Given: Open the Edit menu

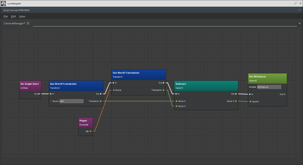Looking at the screenshot, I should 13,17.
